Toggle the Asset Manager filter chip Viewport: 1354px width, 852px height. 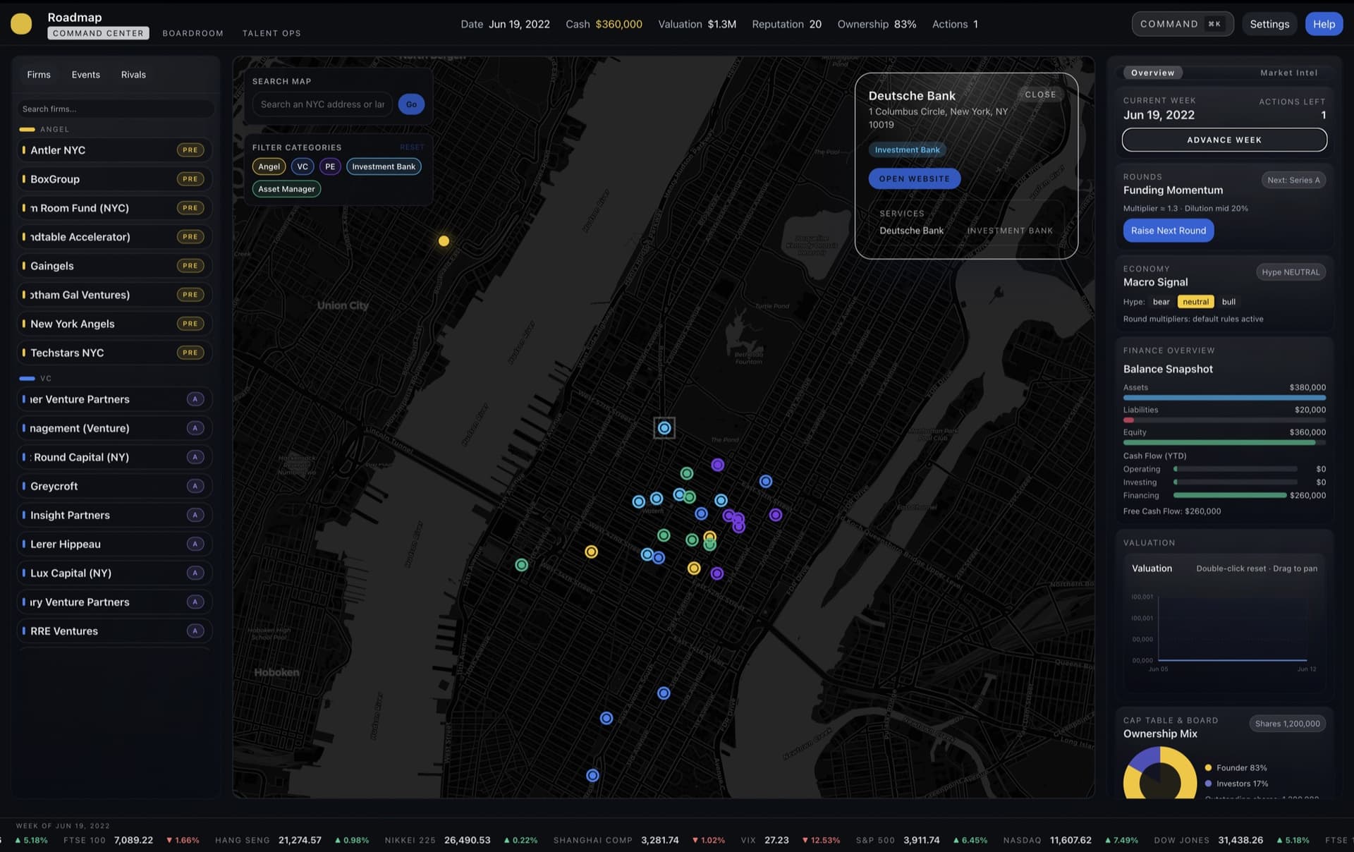[x=286, y=189]
